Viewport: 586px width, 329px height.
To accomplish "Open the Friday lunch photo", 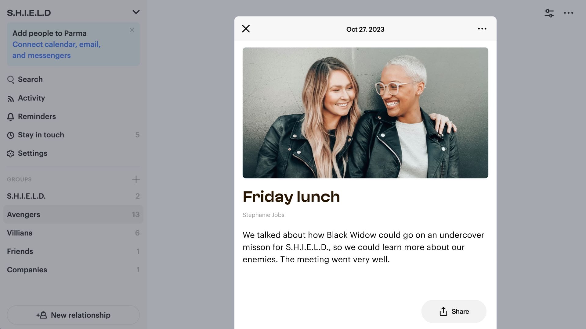I will pos(365,113).
